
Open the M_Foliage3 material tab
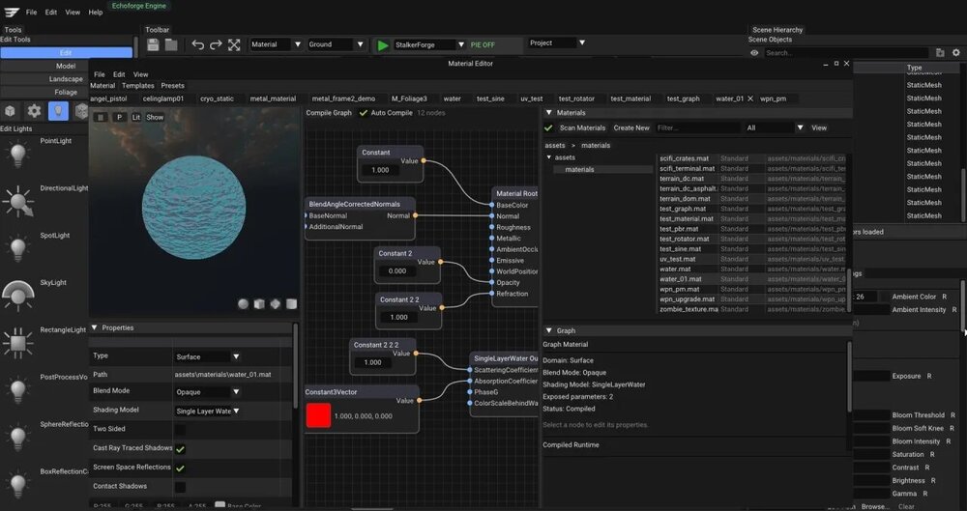click(409, 99)
